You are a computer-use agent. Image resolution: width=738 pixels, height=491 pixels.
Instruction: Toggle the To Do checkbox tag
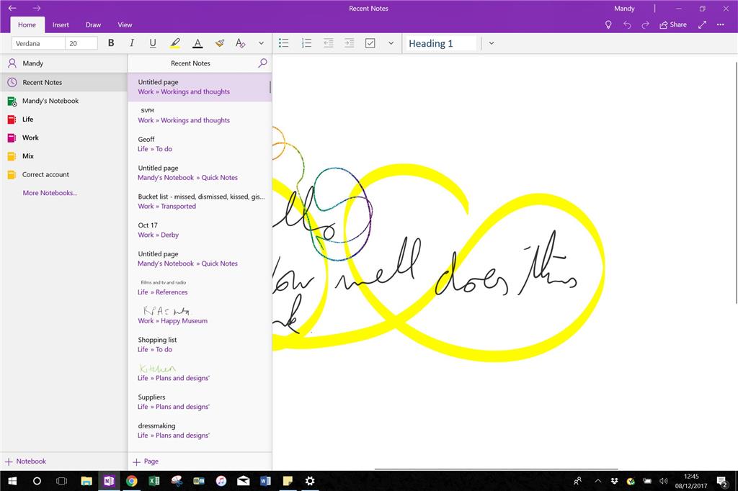(x=370, y=43)
